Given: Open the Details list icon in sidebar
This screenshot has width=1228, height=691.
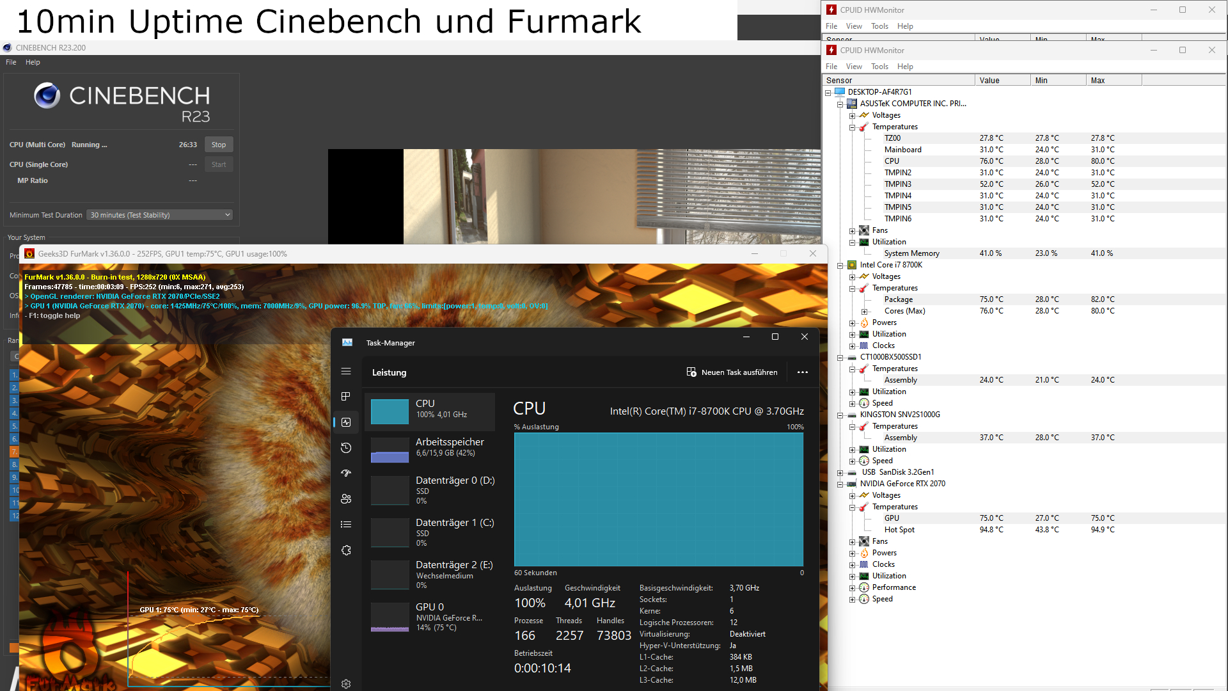Looking at the screenshot, I should 346,525.
